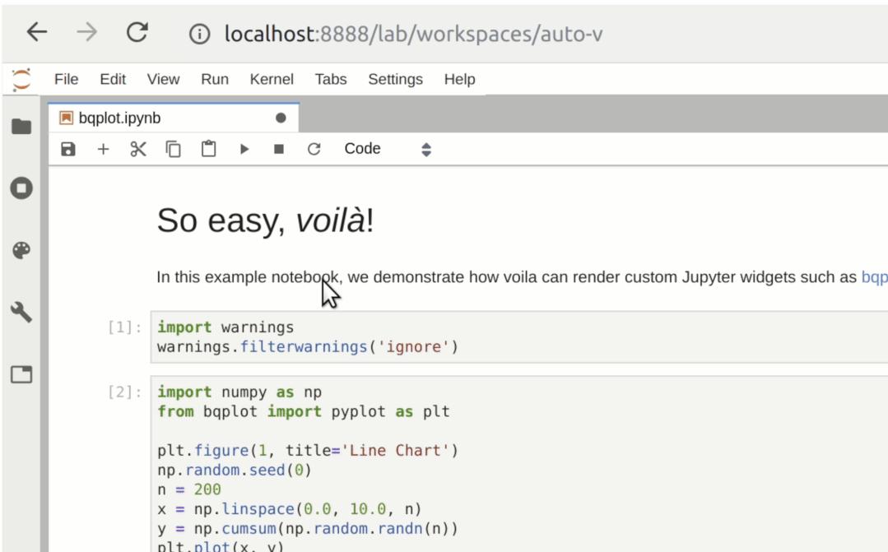The height and width of the screenshot is (552, 888).
Task: Run the current cell
Action: (244, 148)
